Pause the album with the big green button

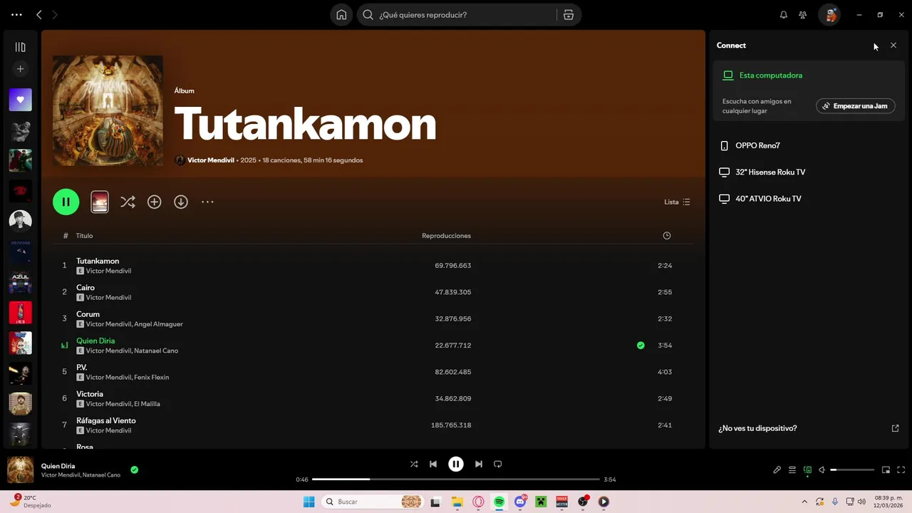pos(66,202)
